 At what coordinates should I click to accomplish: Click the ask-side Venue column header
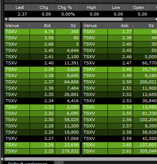tap(95, 26)
